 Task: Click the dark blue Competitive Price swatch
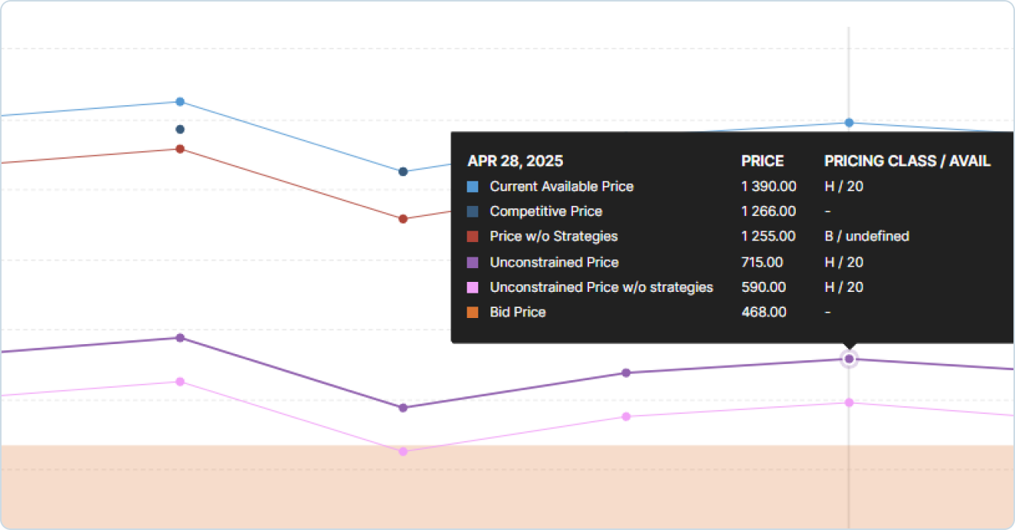point(473,211)
